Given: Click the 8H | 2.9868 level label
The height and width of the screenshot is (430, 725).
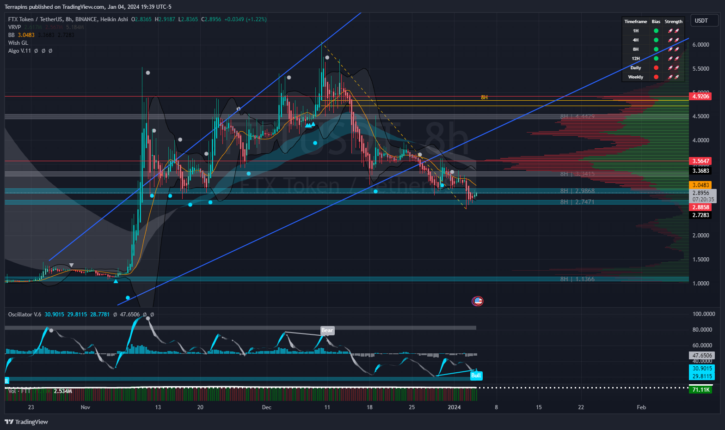Looking at the screenshot, I should click(x=577, y=191).
